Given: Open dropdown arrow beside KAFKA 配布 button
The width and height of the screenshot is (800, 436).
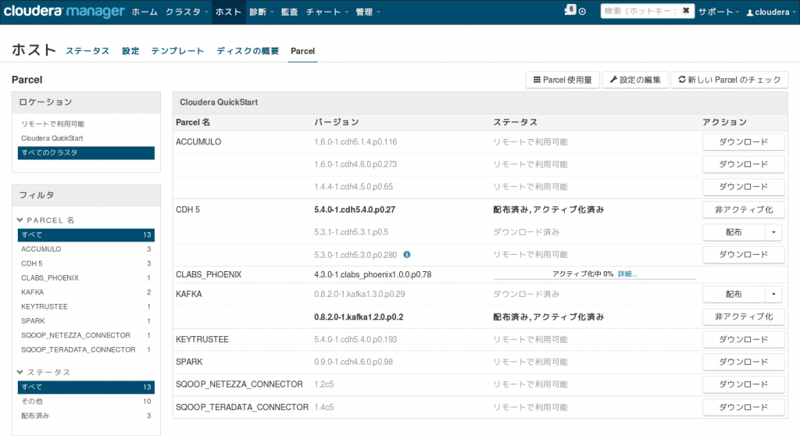Looking at the screenshot, I should [774, 294].
